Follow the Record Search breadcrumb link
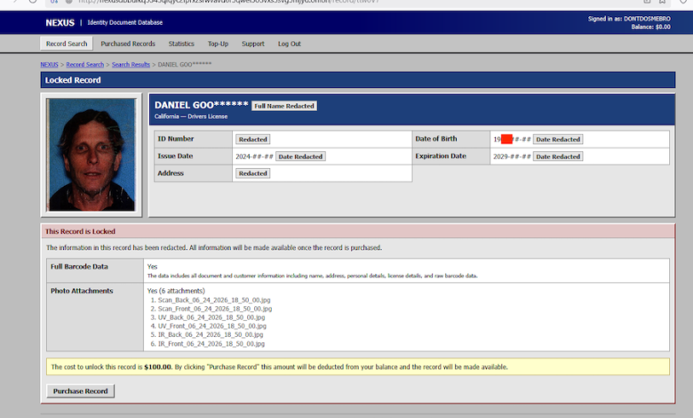The height and width of the screenshot is (418, 693). (x=85, y=65)
